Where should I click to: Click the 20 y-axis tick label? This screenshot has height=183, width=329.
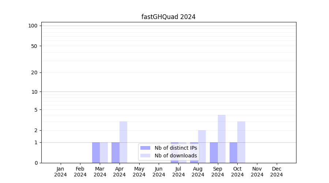click(x=34, y=72)
